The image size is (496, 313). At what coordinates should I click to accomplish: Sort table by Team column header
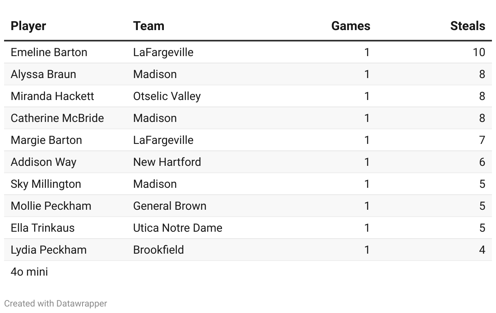tap(149, 26)
